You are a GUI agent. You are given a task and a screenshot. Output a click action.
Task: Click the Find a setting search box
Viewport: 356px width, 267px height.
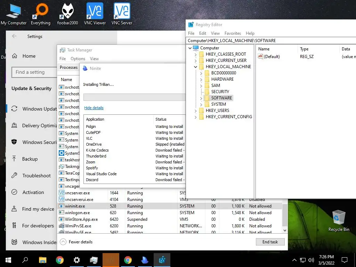[x=34, y=72]
